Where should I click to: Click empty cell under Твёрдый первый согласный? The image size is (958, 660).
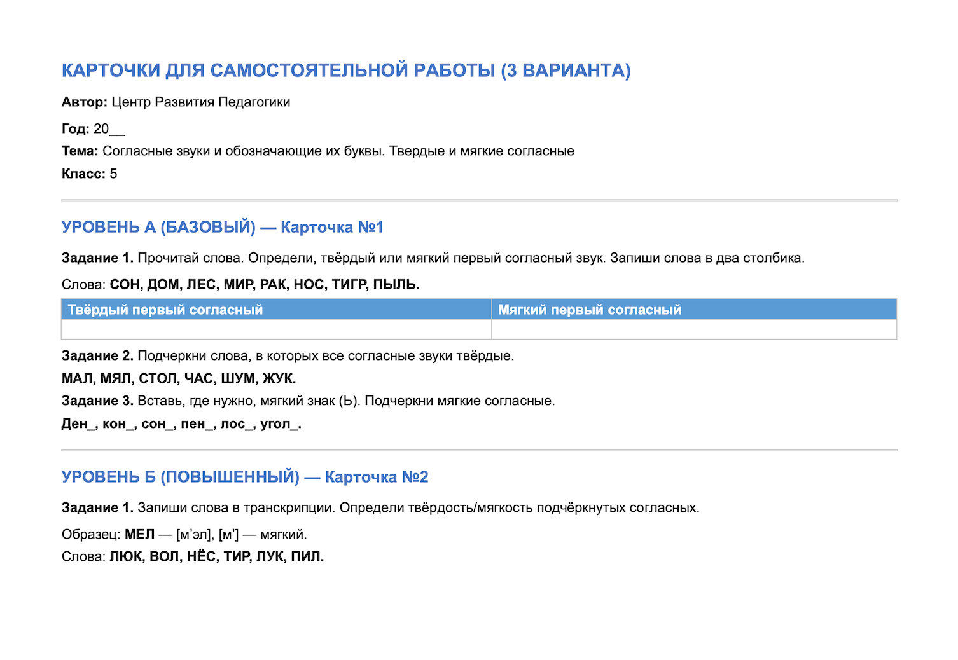click(x=276, y=329)
